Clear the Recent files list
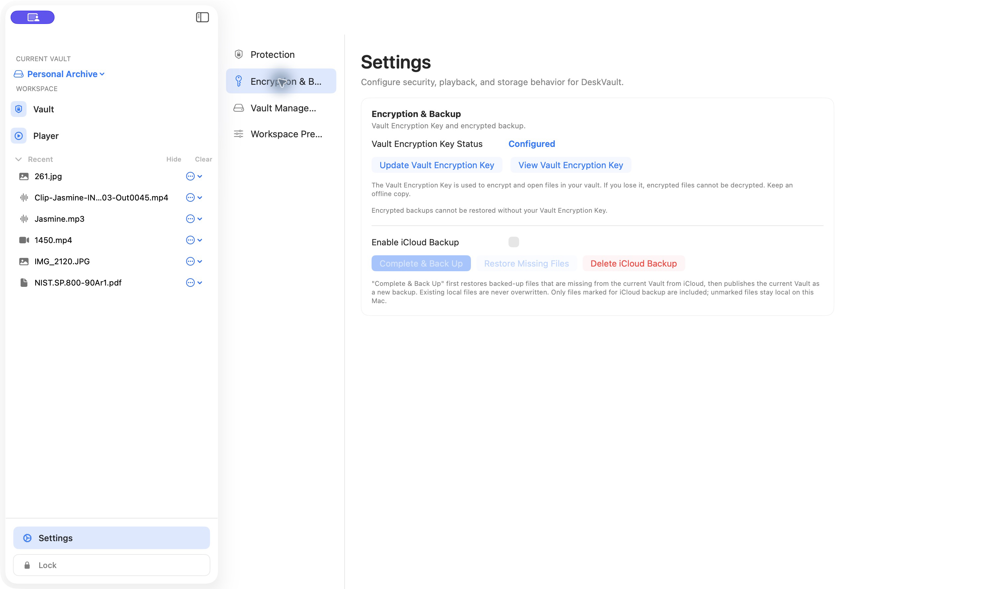This screenshot has width=1005, height=589. click(203, 159)
